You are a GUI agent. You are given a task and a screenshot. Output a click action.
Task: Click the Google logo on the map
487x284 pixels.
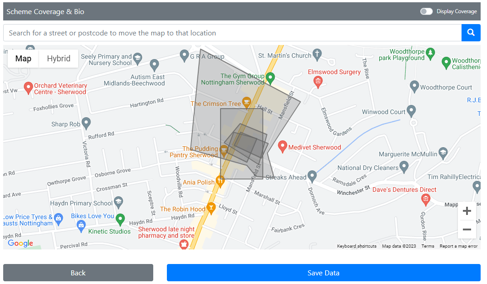[x=20, y=243]
